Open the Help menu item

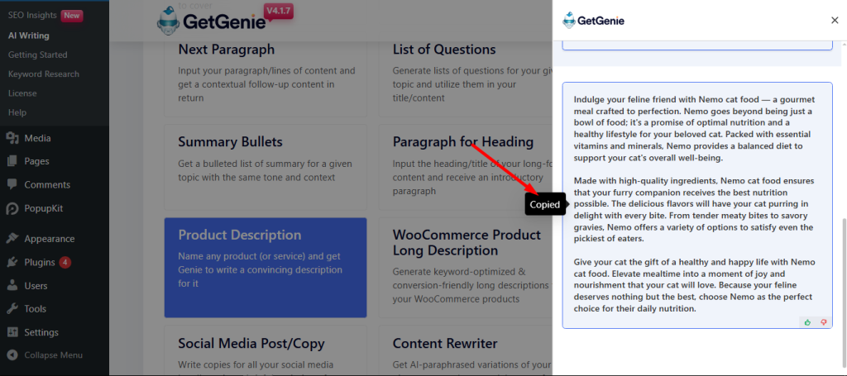click(x=17, y=112)
